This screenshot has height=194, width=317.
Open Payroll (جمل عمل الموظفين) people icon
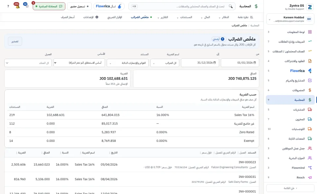[x=310, y=148]
